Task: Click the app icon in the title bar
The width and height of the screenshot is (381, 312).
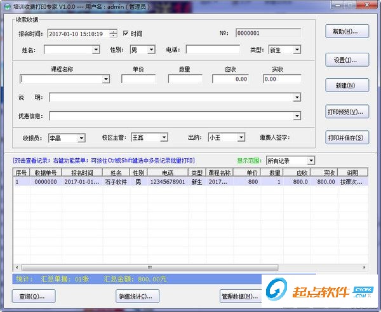Action: click(6, 5)
